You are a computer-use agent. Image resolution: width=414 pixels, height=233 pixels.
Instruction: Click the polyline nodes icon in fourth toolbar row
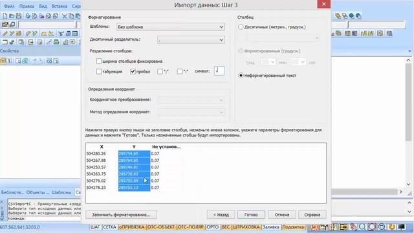coord(49,41)
